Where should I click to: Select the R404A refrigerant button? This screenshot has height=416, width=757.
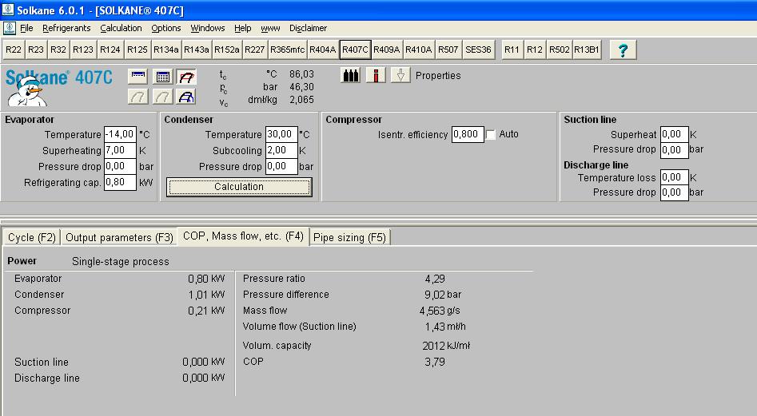[x=322, y=50]
